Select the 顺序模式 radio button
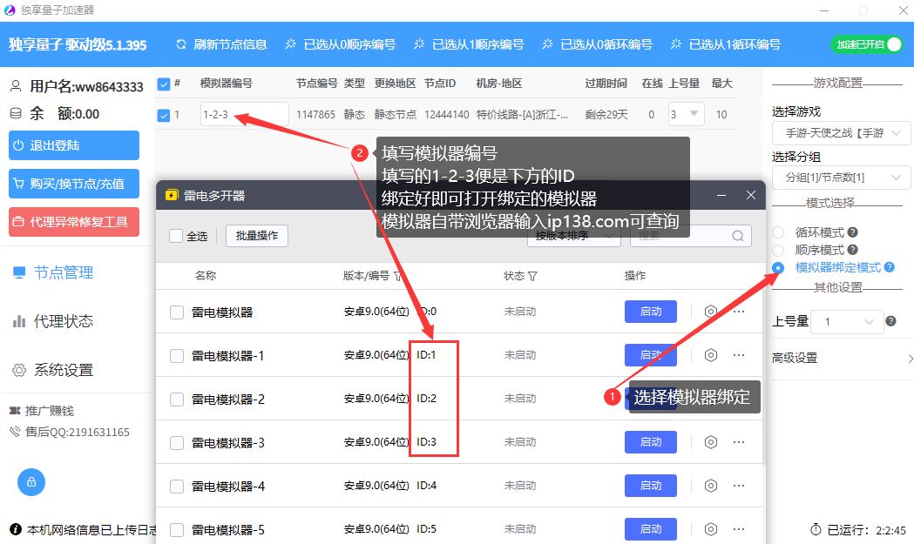 [778, 250]
